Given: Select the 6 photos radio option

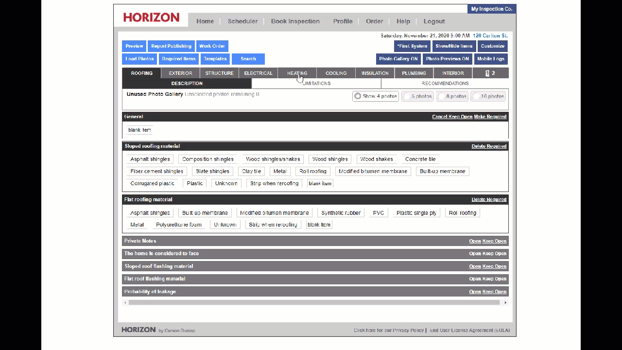Looking at the screenshot, I should pyautogui.click(x=407, y=96).
